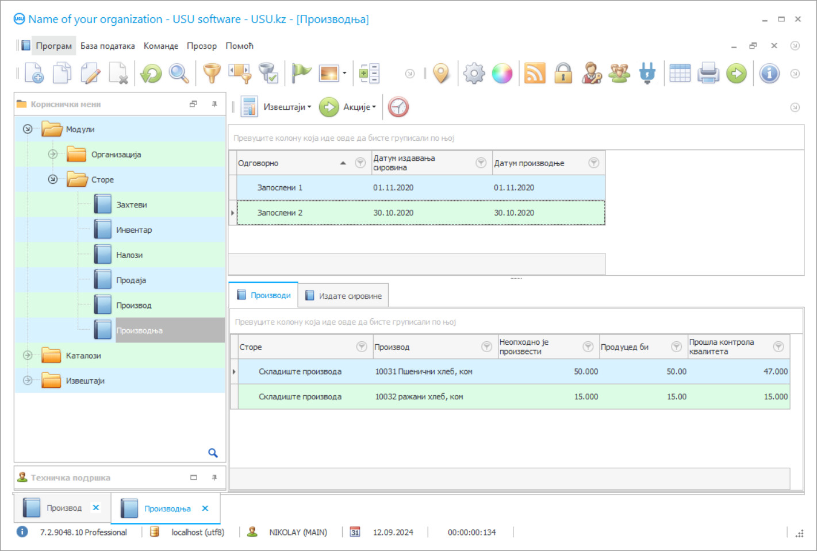Open the Захтеви module

point(132,205)
